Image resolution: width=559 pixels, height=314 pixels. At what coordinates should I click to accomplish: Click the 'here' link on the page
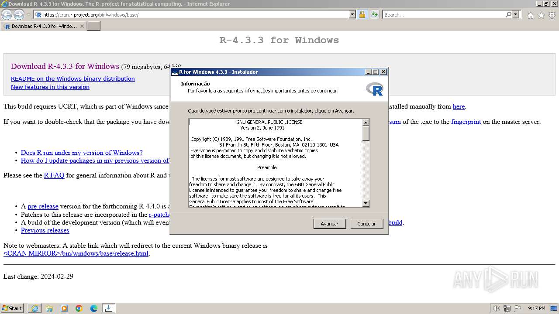pos(459,106)
